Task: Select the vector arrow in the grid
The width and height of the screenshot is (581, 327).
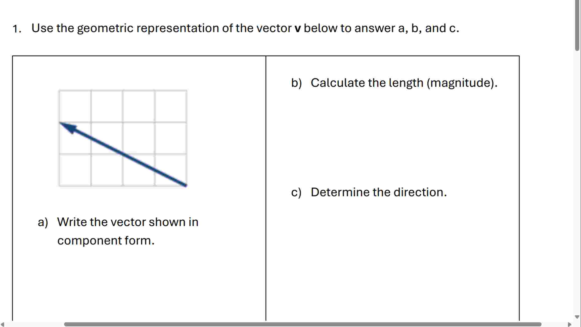Action: [123, 155]
